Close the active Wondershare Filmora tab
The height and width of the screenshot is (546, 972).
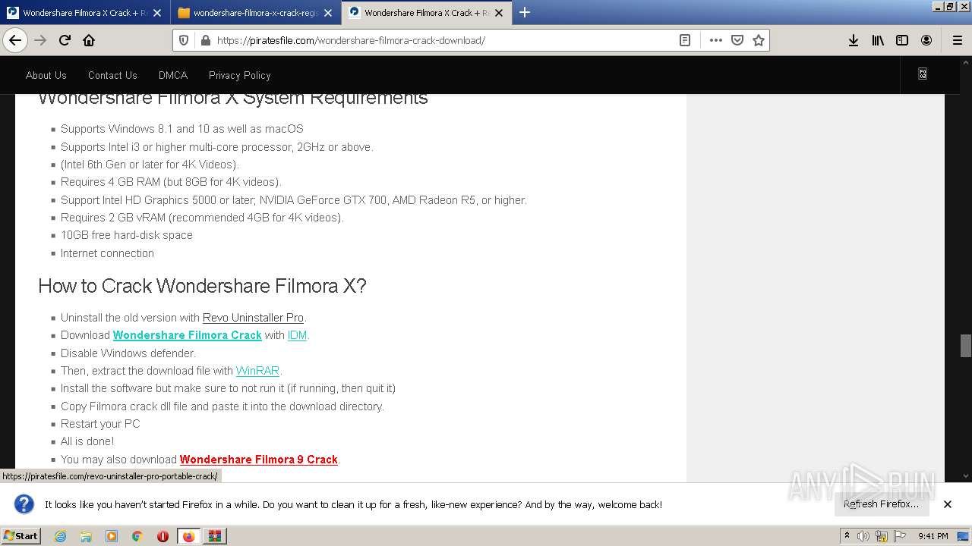(499, 13)
